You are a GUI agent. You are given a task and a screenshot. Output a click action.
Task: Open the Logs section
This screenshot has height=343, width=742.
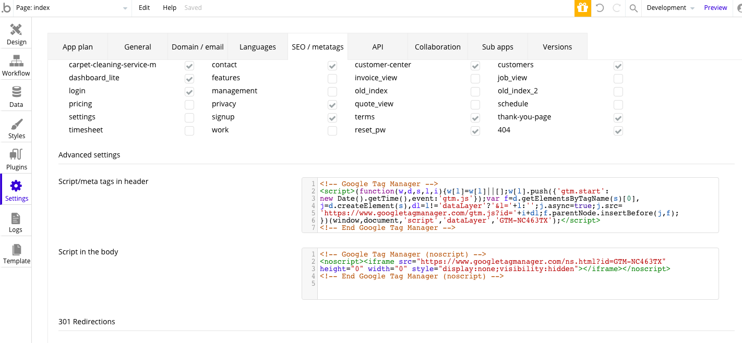coord(16,222)
